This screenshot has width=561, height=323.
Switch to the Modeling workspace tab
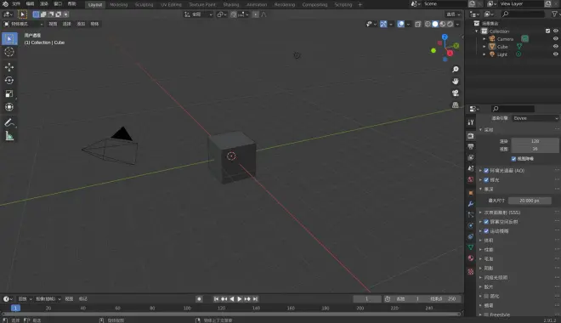tap(118, 4)
